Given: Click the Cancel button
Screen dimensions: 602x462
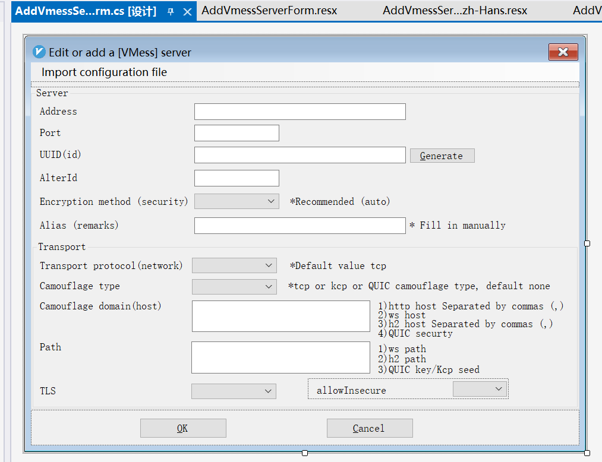Looking at the screenshot, I should click(x=369, y=428).
